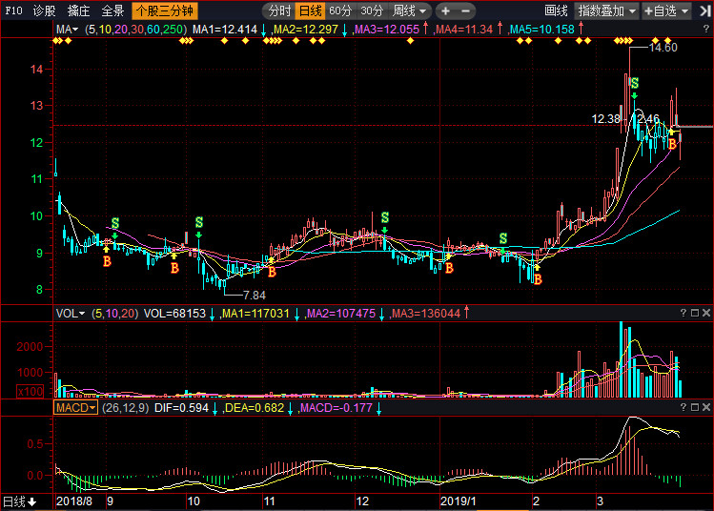Open the MACD indicator selector dropdown

pyautogui.click(x=75, y=407)
